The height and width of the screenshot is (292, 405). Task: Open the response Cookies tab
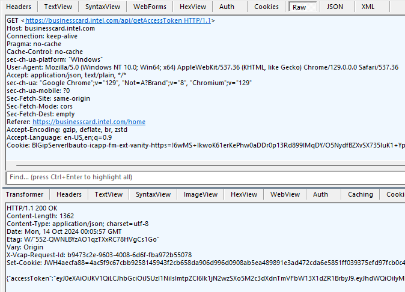coord(395,194)
